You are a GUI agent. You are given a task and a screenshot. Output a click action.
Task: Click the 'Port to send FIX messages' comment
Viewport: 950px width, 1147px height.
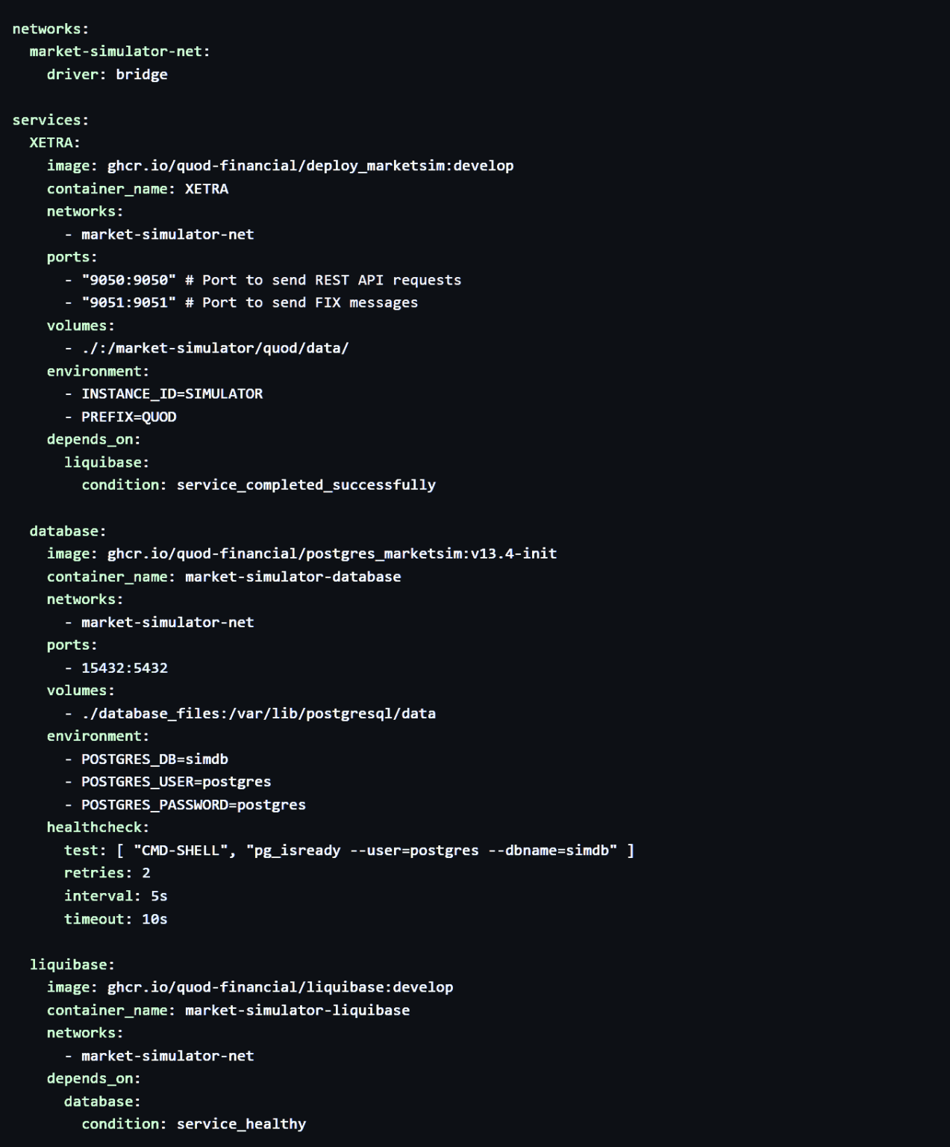[x=309, y=302]
